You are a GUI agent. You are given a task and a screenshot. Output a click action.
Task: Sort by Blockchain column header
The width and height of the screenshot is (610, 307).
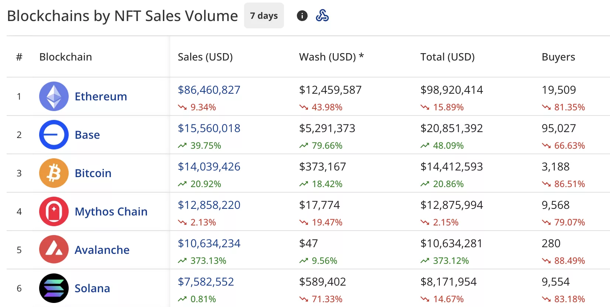(x=66, y=57)
